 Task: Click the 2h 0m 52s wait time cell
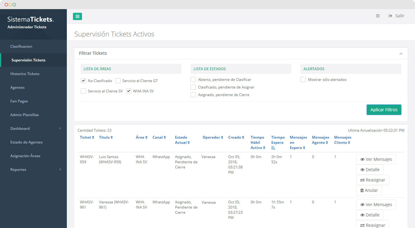pyautogui.click(x=277, y=159)
